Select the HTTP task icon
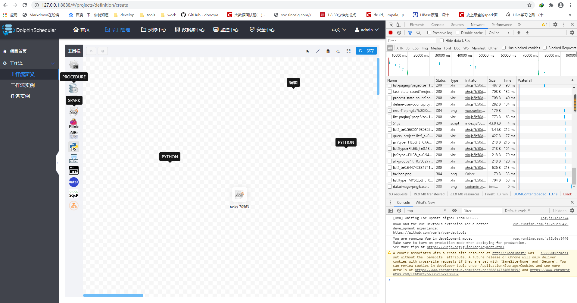This screenshot has width=577, height=303. pos(74,170)
